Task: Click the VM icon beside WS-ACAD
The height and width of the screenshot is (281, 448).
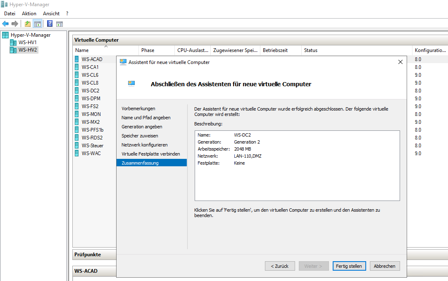Action: [77, 59]
